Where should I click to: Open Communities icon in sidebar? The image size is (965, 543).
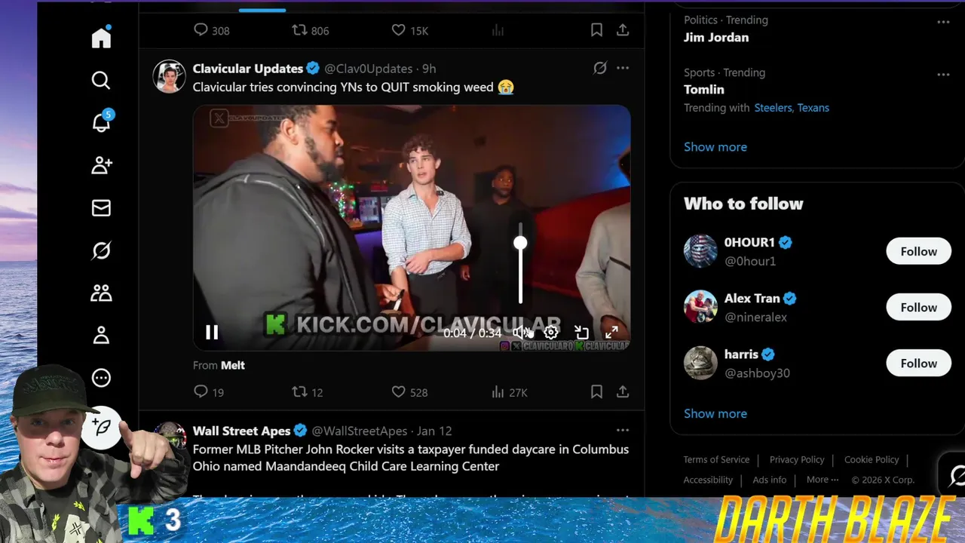pyautogui.click(x=101, y=293)
